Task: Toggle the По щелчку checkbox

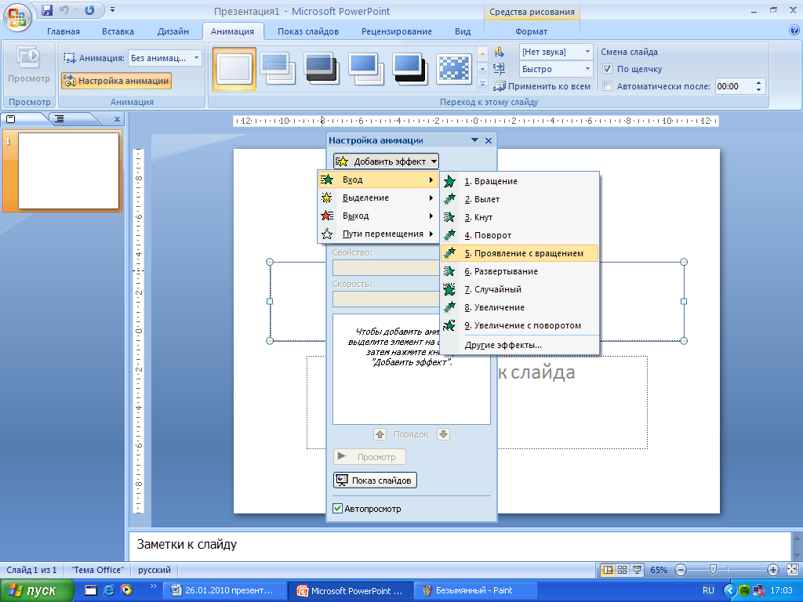Action: [608, 69]
